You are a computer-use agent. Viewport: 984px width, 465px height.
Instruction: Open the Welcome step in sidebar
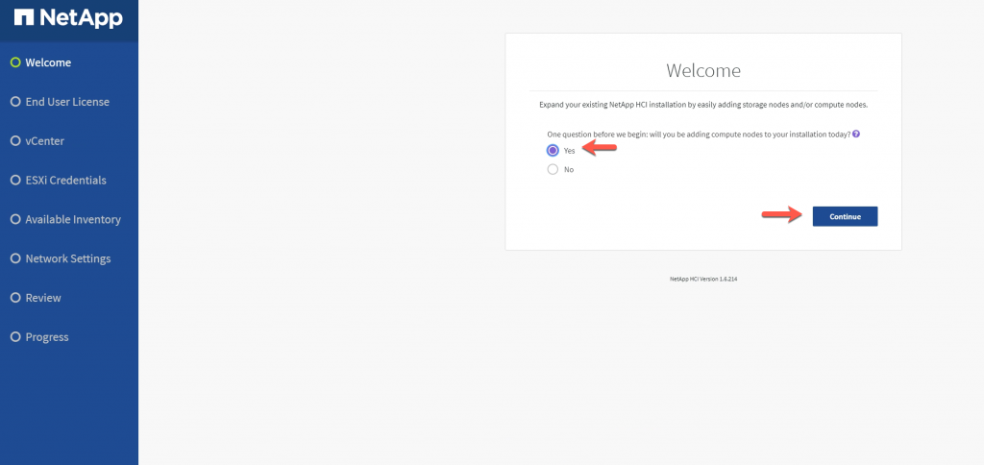coord(41,62)
